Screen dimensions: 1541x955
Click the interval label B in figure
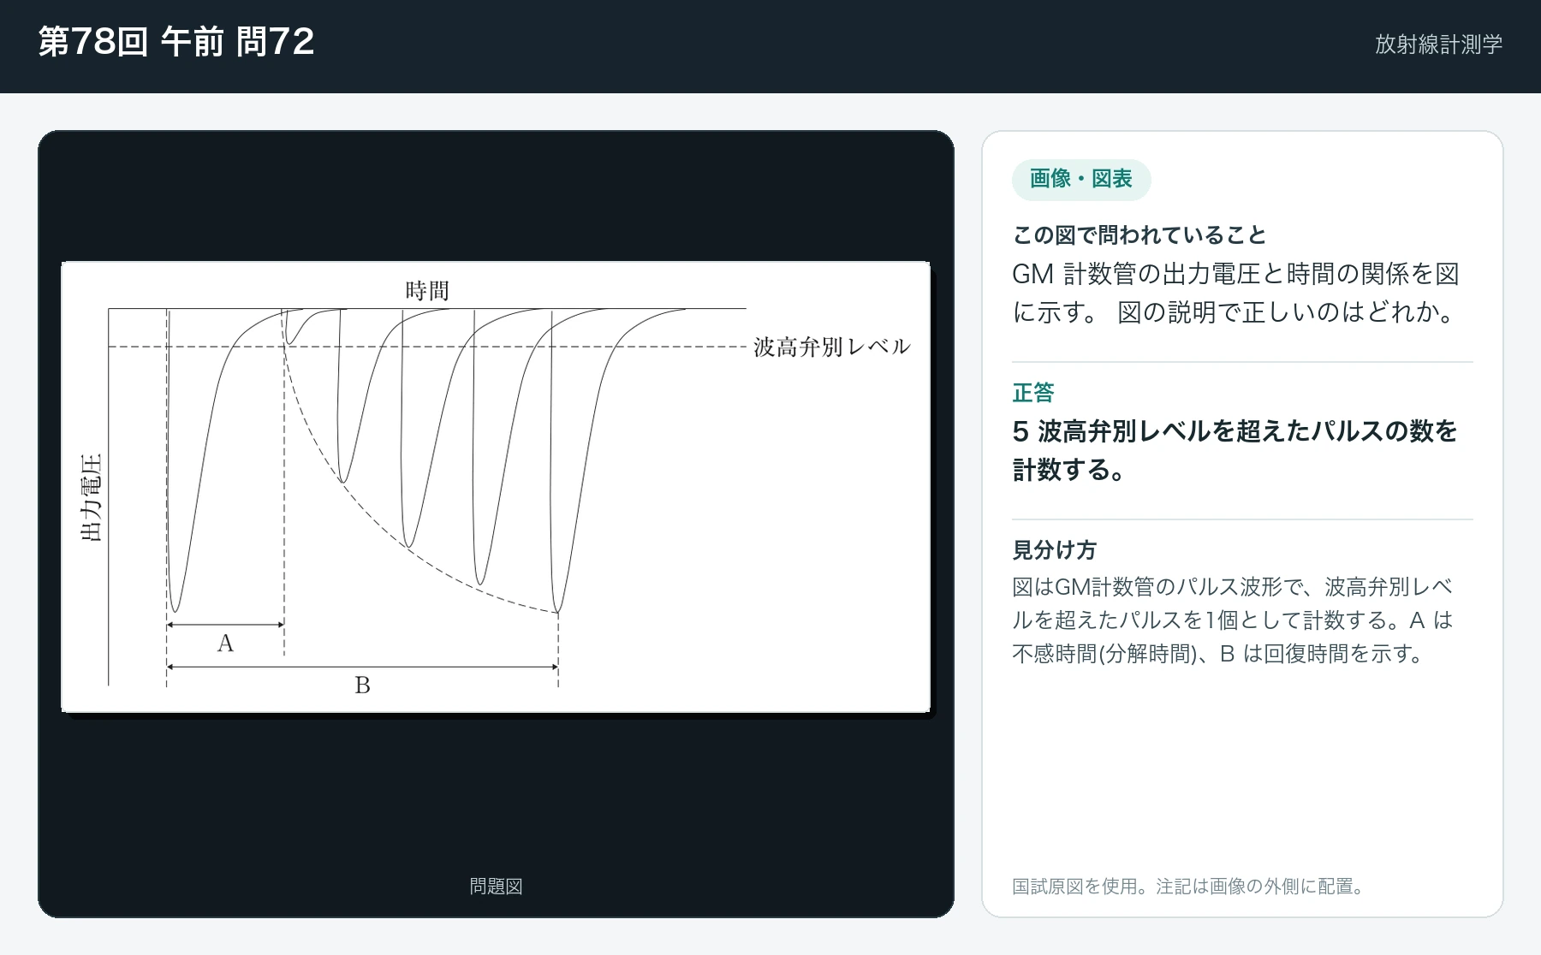coord(362,685)
